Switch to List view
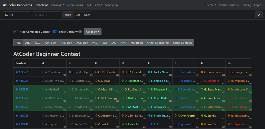This screenshot has height=129, width=265. click(x=78, y=15)
